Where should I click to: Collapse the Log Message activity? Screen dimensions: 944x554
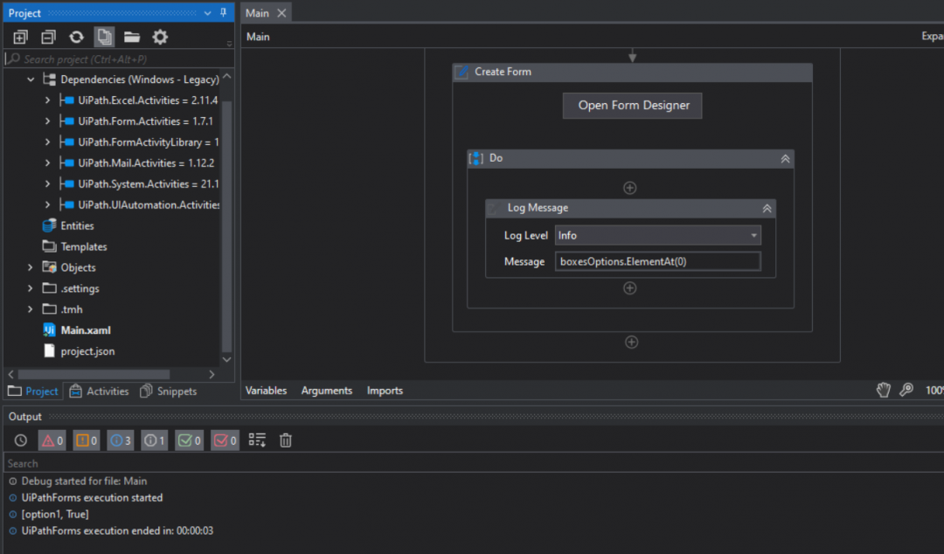(767, 208)
